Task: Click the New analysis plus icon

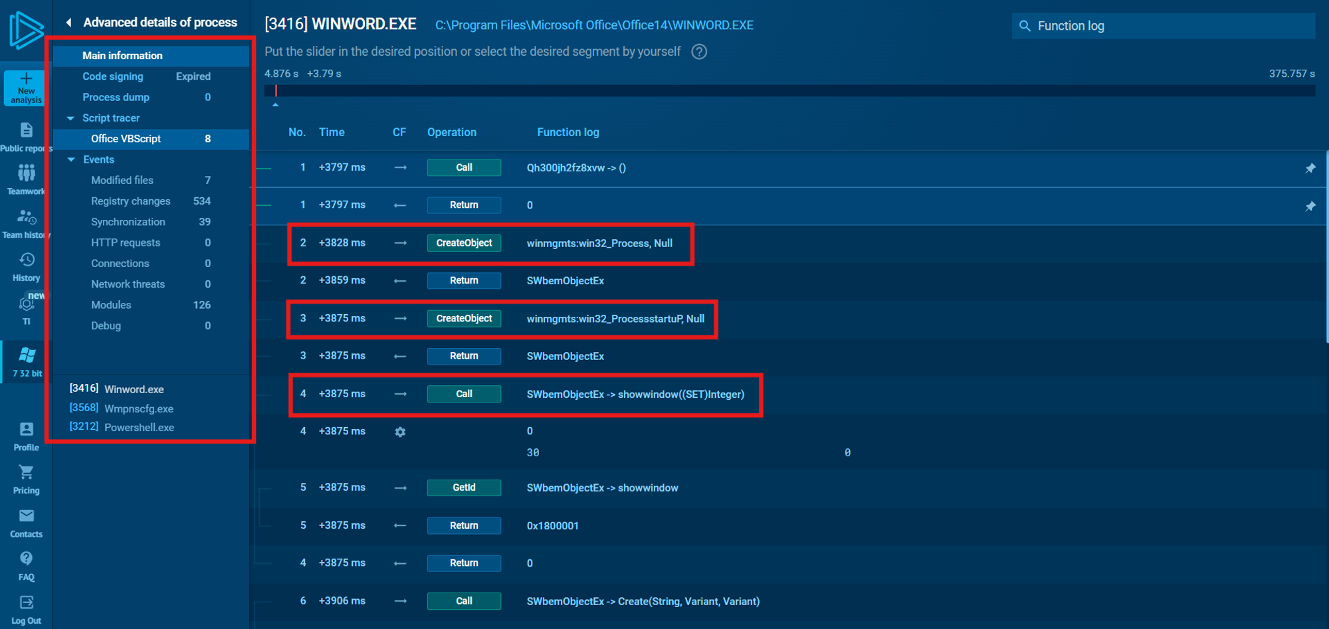Action: (x=26, y=79)
